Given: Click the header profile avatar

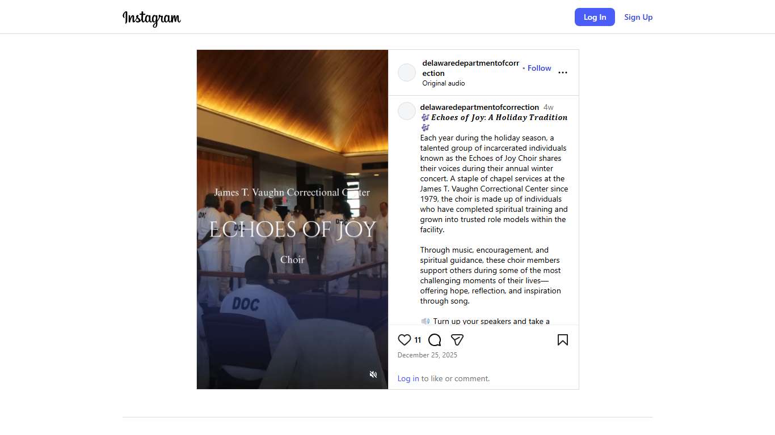Looking at the screenshot, I should (x=407, y=72).
